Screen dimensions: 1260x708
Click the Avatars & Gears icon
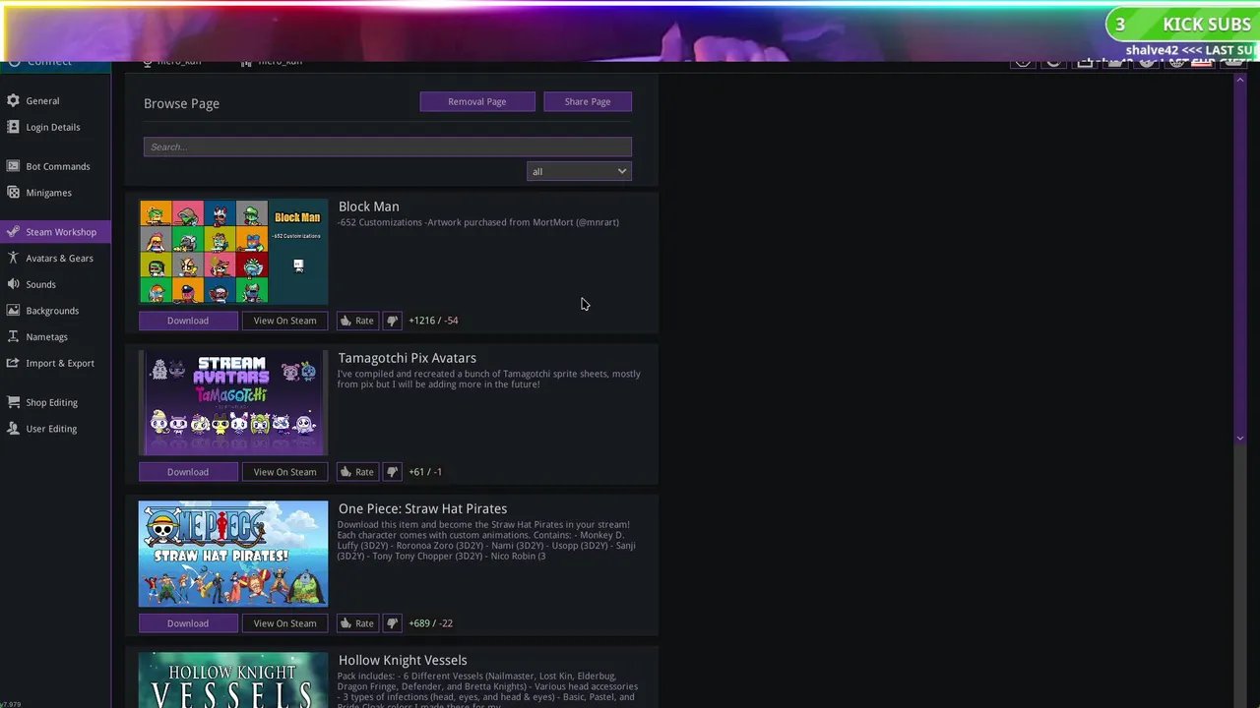click(13, 258)
